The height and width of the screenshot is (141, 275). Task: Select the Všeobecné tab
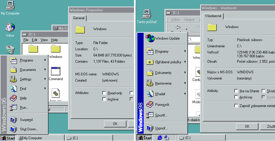213,16
